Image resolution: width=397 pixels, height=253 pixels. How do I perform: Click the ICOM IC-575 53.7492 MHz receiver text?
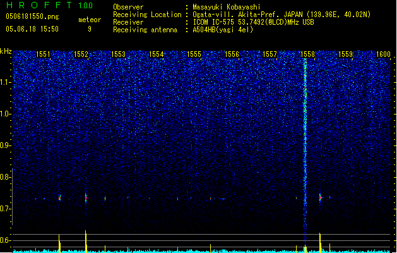[253, 22]
